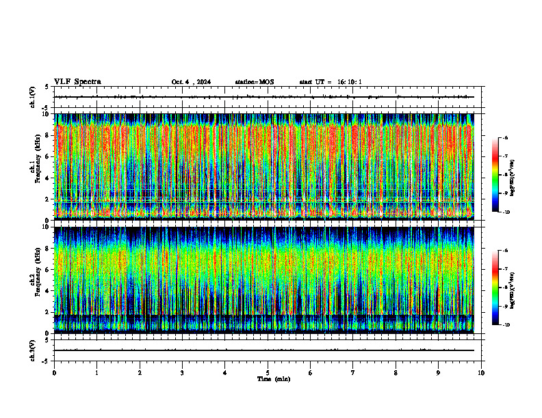
Task: Click time axis tick label "2"
Action: click(x=140, y=373)
